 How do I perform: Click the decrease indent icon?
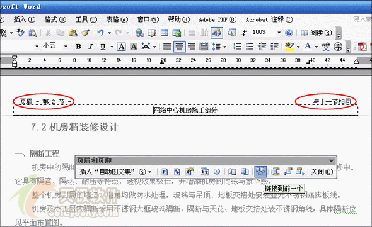(262, 47)
